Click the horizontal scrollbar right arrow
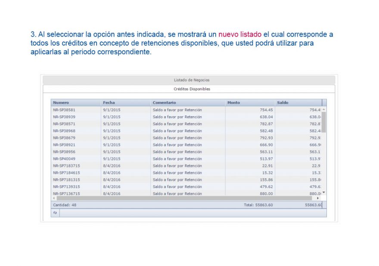Viewport: 379px width, 266px height. pyautogui.click(x=318, y=198)
